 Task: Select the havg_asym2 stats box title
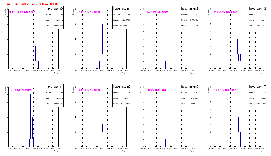(190, 9)
